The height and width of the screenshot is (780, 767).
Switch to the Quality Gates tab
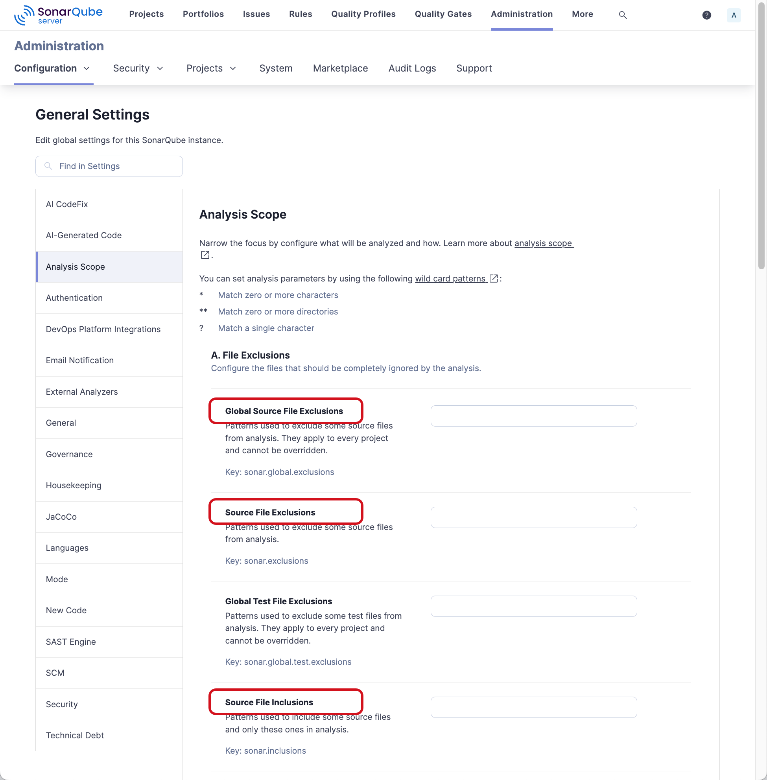(x=443, y=14)
